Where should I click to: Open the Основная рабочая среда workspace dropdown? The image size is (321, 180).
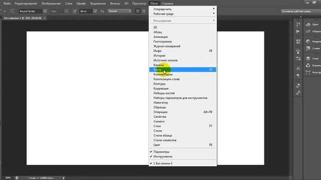300,11
